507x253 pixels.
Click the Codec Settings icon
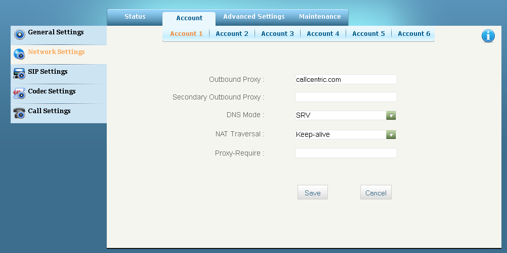coord(19,93)
